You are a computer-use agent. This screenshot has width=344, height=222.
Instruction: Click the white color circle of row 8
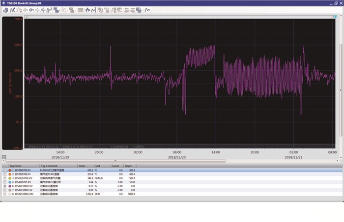pos(10,194)
